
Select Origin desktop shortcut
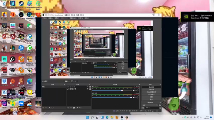tap(13, 82)
